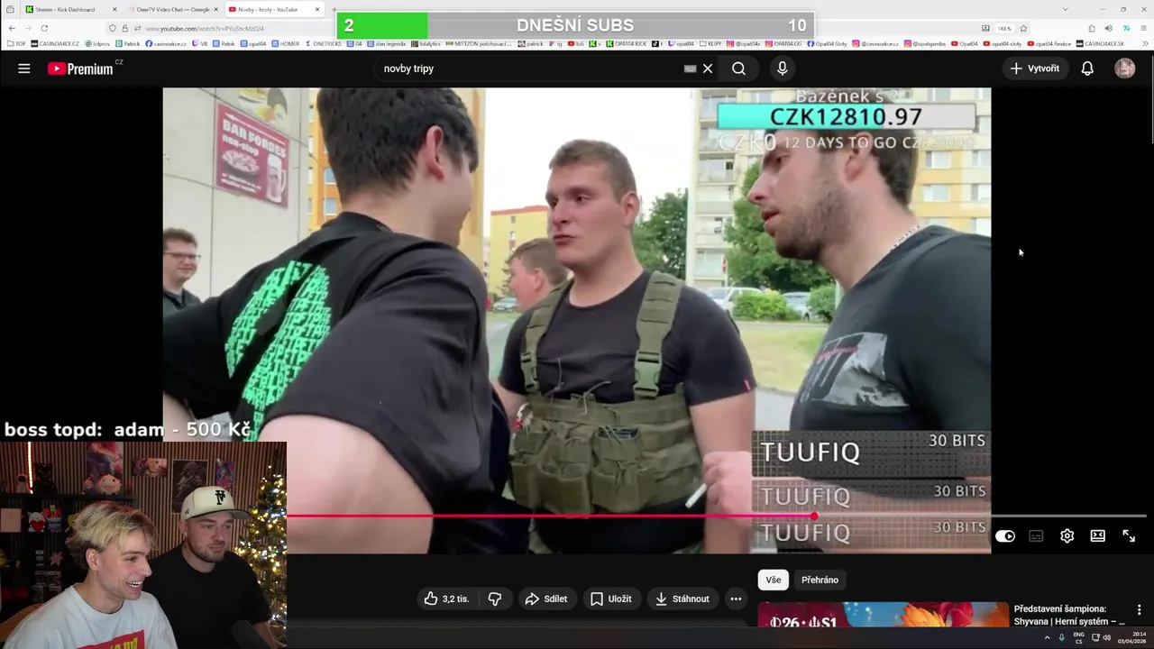Start voice search with microphone

782,69
